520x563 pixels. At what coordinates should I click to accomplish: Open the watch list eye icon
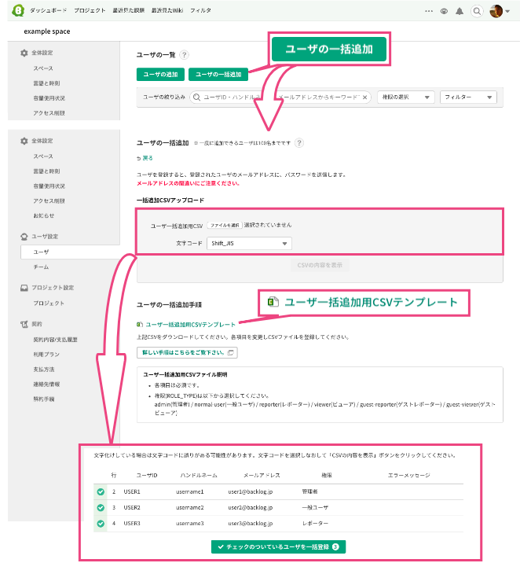444,11
